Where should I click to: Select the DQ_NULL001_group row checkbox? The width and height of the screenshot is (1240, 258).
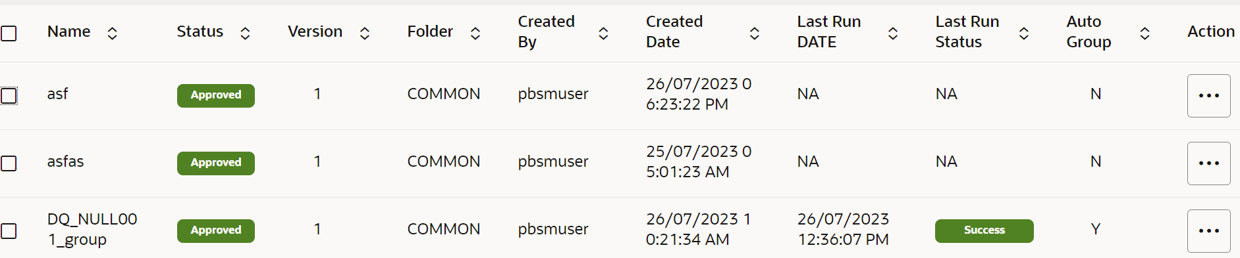tap(9, 230)
